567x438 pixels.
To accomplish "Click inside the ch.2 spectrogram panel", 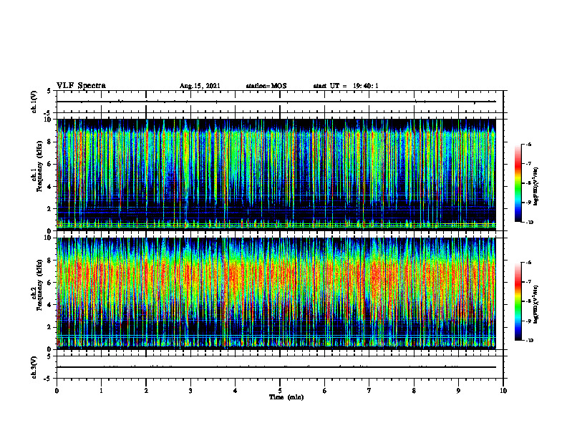I will (276, 293).
